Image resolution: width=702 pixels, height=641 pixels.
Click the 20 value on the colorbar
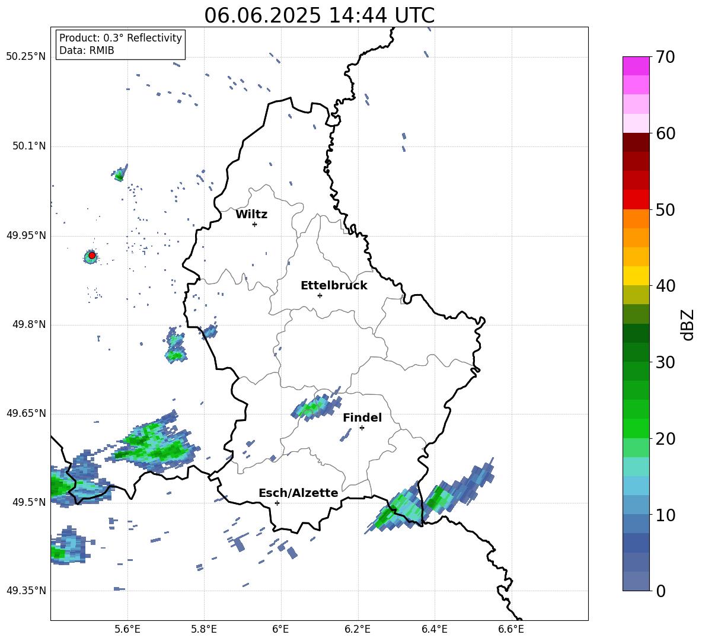[665, 439]
